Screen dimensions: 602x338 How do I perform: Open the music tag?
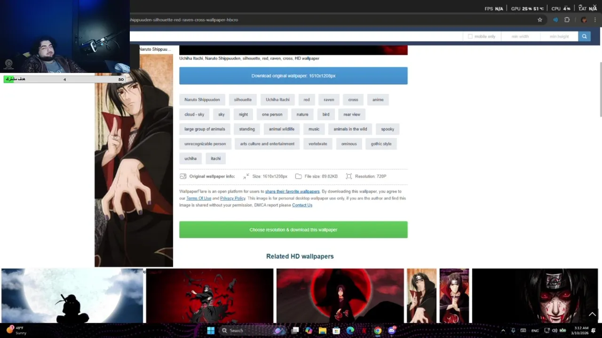314,129
